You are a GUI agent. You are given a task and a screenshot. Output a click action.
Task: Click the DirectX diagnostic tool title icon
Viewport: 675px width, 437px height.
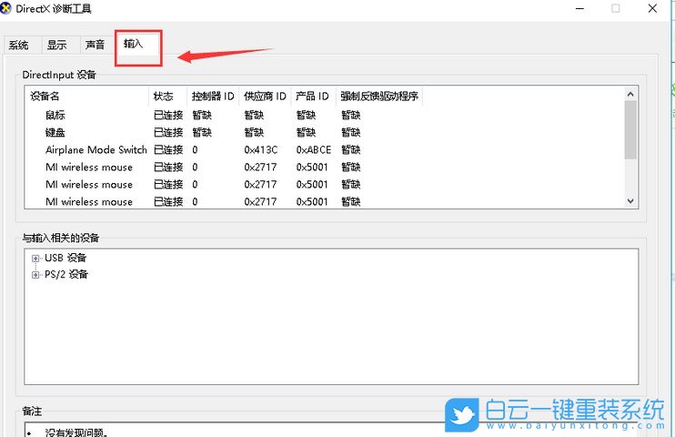coord(7,8)
